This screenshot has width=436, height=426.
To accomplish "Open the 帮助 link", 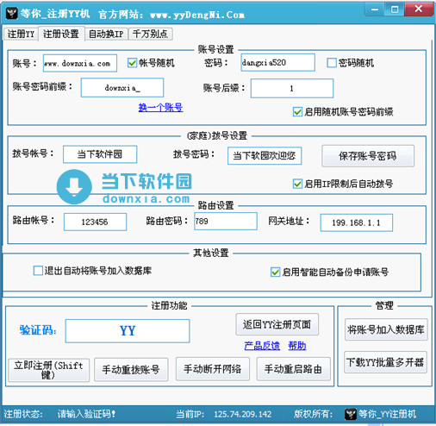I will (x=297, y=345).
